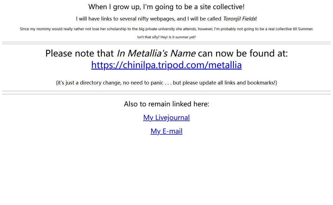Click the My E-mail link
The width and height of the screenshot is (333, 205).
pos(167,131)
